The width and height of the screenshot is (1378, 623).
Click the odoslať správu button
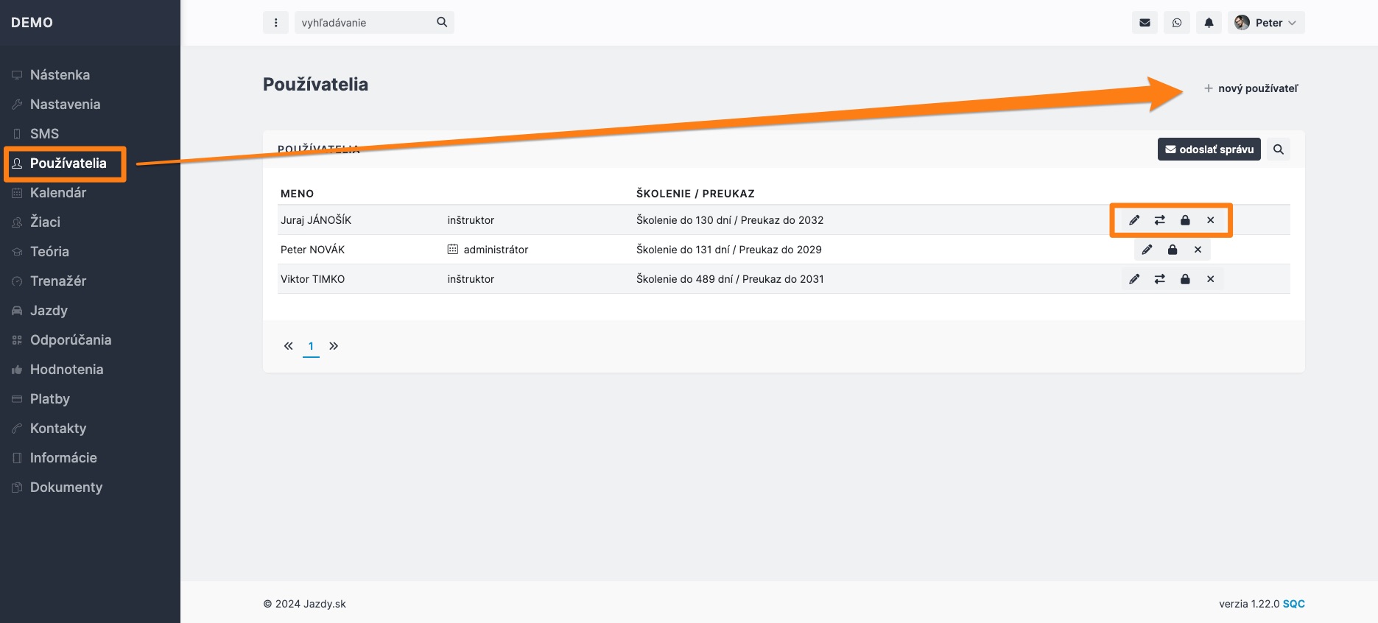click(x=1209, y=149)
